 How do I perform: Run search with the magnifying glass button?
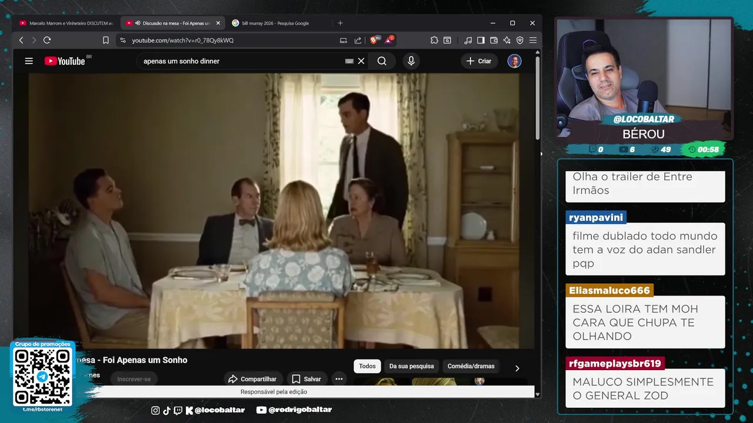click(x=382, y=61)
